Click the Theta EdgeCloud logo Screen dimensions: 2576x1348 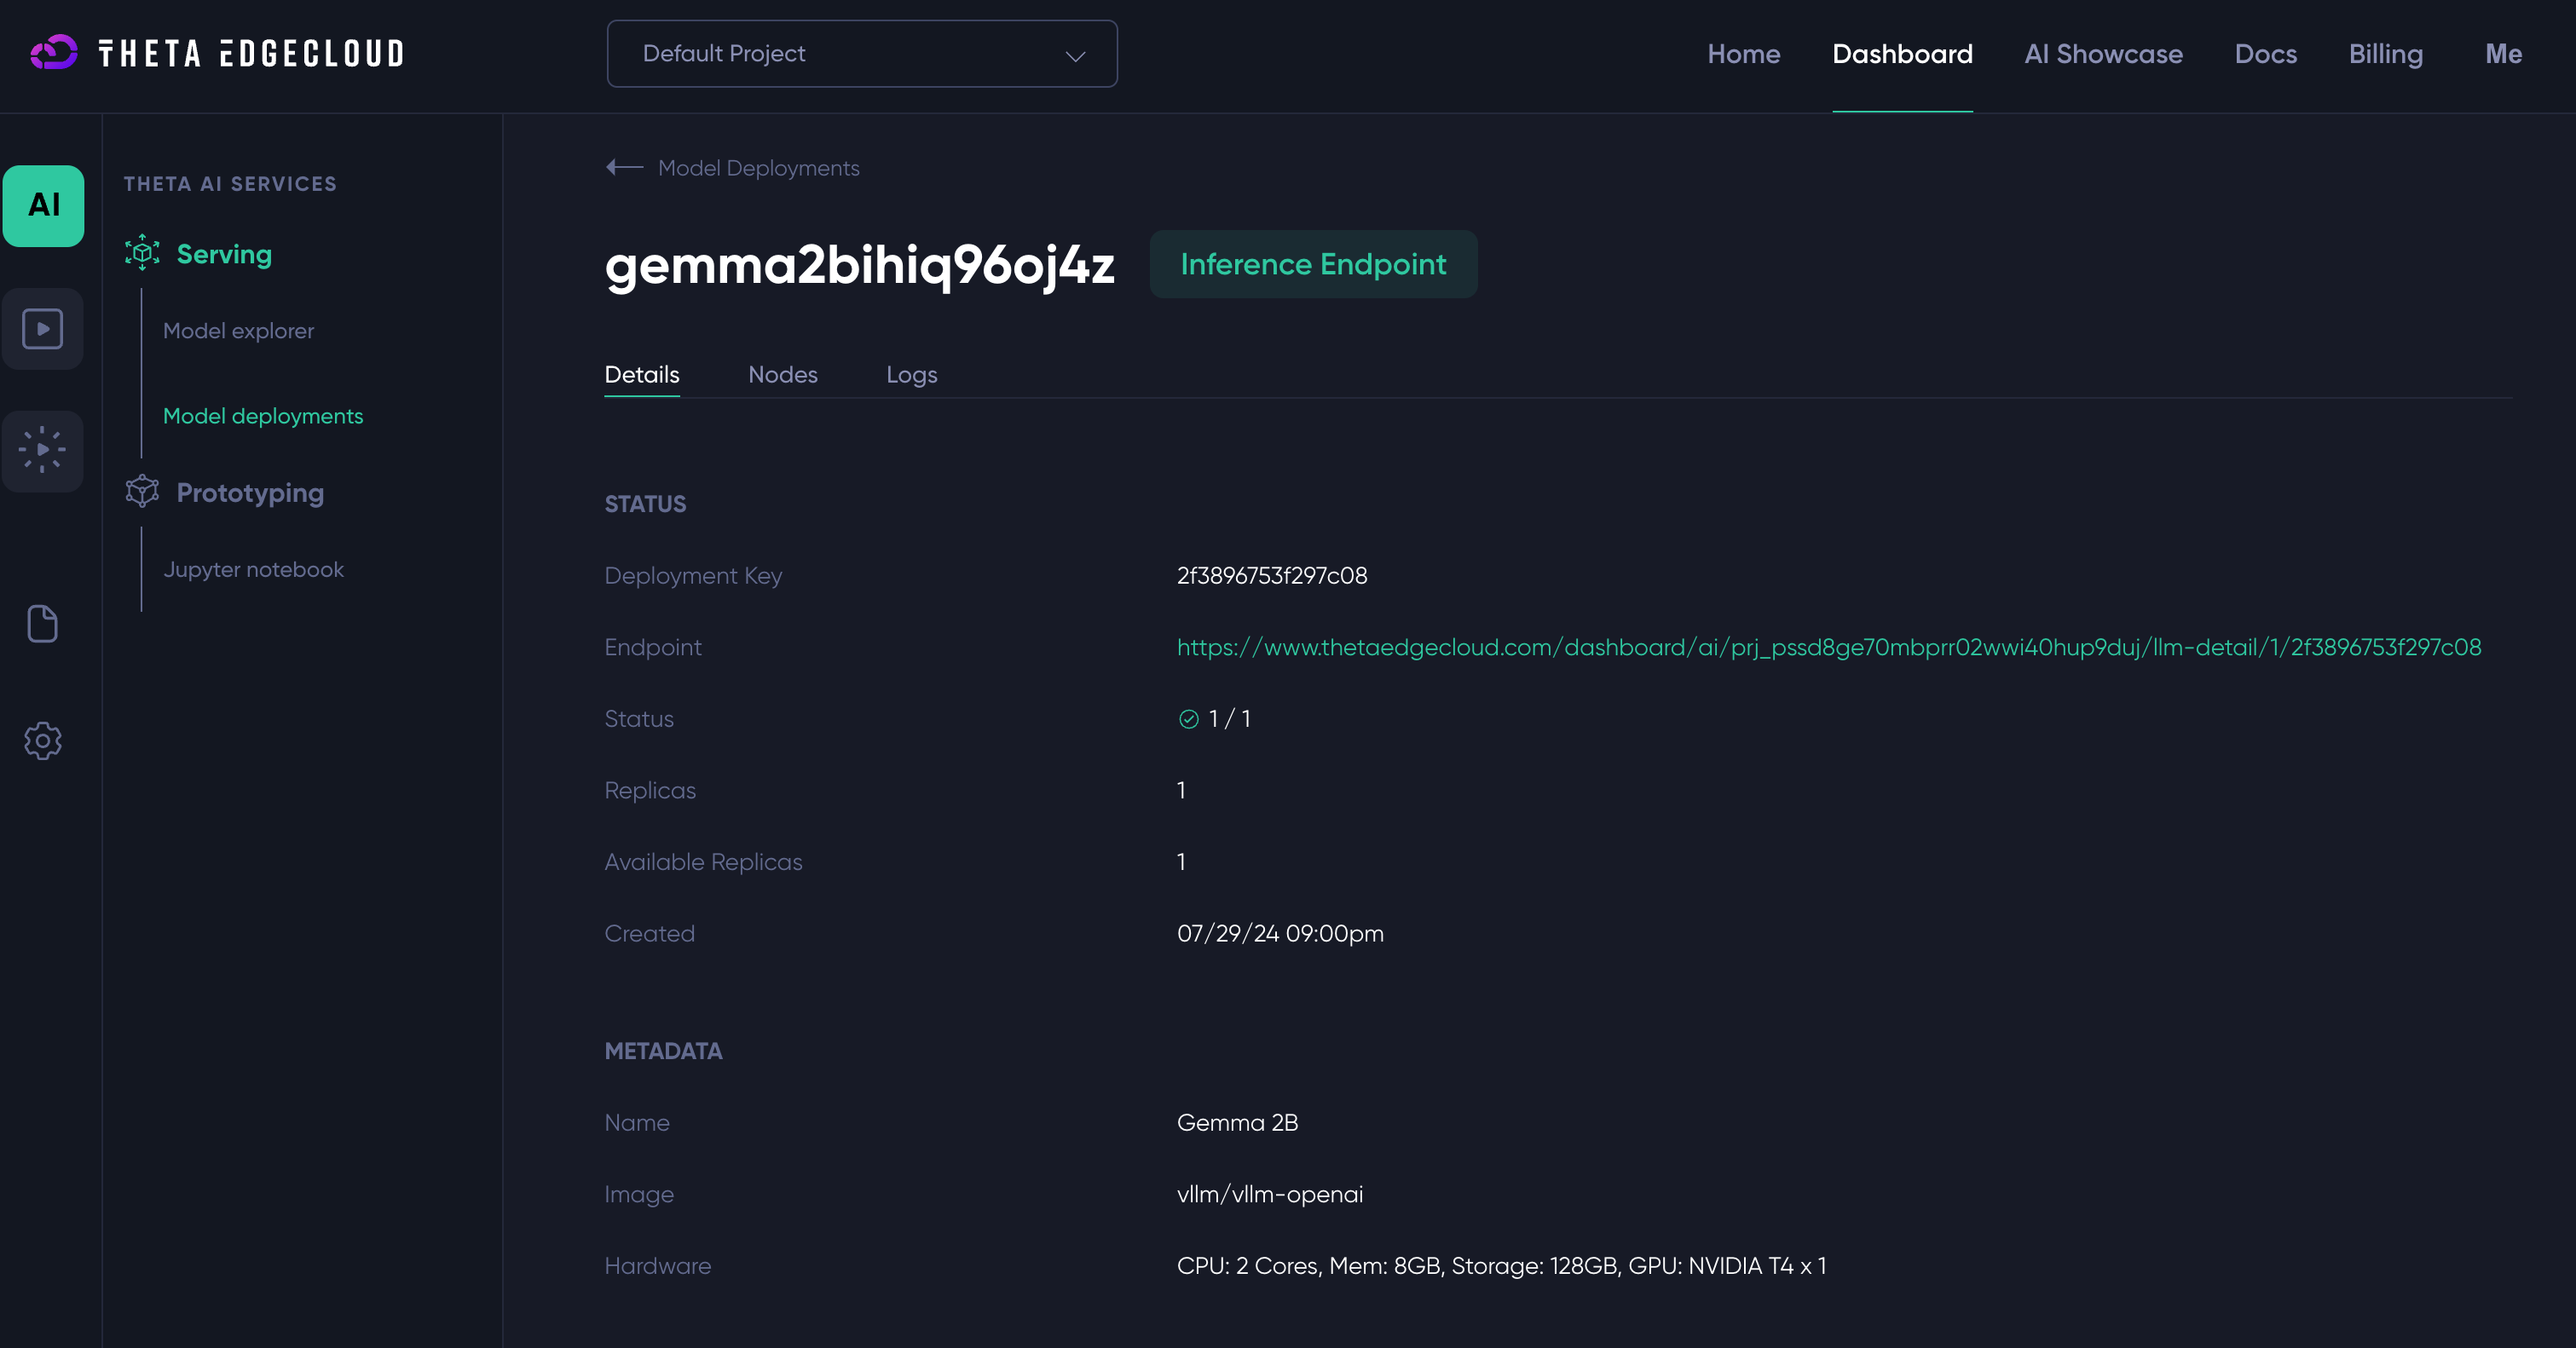tap(217, 53)
